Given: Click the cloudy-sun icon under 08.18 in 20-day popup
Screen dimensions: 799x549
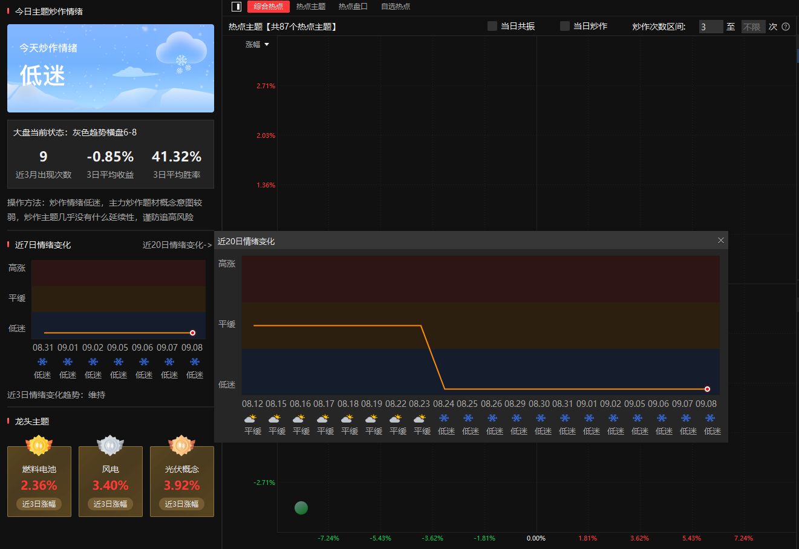Looking at the screenshot, I should coord(347,418).
